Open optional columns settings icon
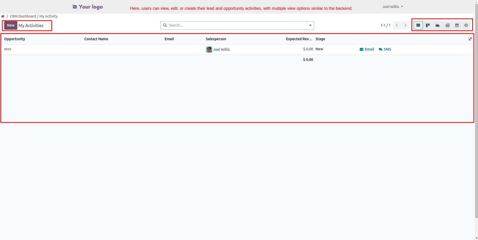This screenshot has width=478, height=240. [x=470, y=39]
